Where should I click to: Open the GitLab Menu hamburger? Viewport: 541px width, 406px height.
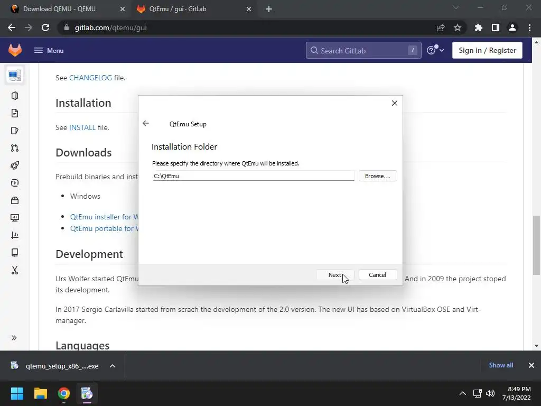click(x=49, y=50)
